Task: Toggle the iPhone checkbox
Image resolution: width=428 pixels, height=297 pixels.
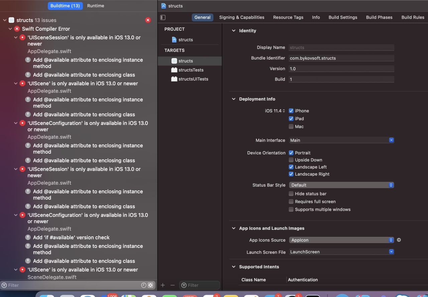Action: tap(291, 111)
